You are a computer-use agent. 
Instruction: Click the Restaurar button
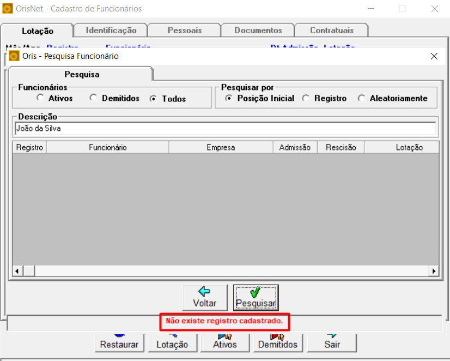coord(119,343)
